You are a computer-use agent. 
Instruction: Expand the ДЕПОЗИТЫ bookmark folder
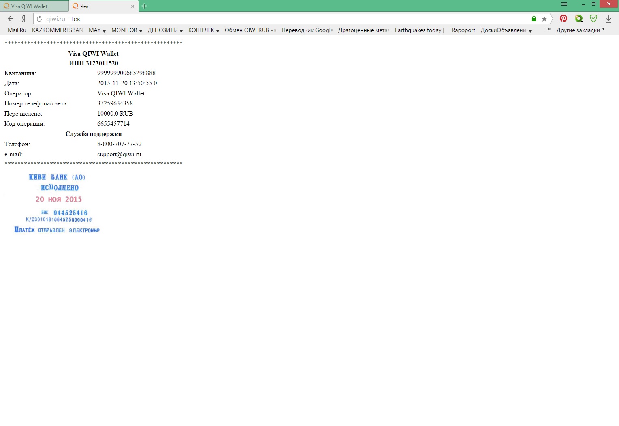[x=165, y=30]
